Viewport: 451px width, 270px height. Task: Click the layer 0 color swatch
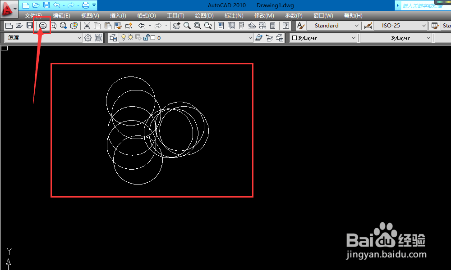(x=153, y=38)
